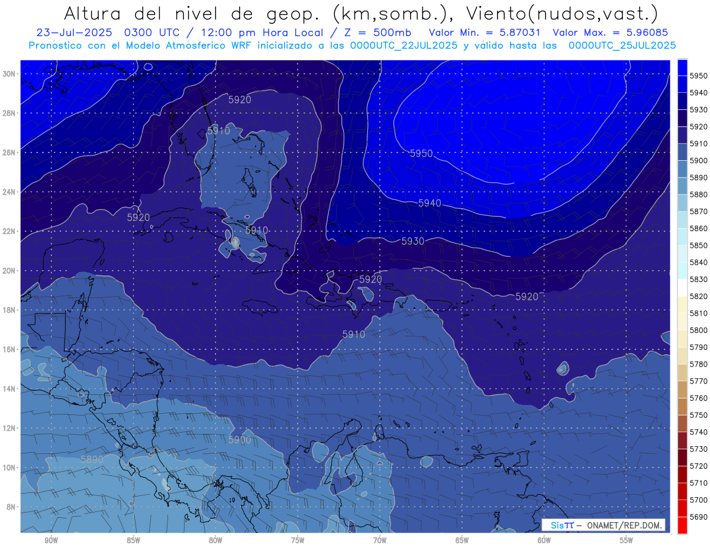Click the '65W' longitude axis label
Screen dimensions: 710x548
(462, 540)
